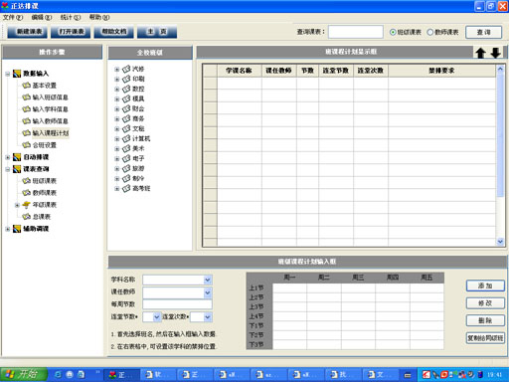Collapse the 数据输入 tree node

click(8, 74)
